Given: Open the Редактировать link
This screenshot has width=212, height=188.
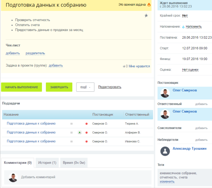Looking at the screenshot, I should [110, 87].
